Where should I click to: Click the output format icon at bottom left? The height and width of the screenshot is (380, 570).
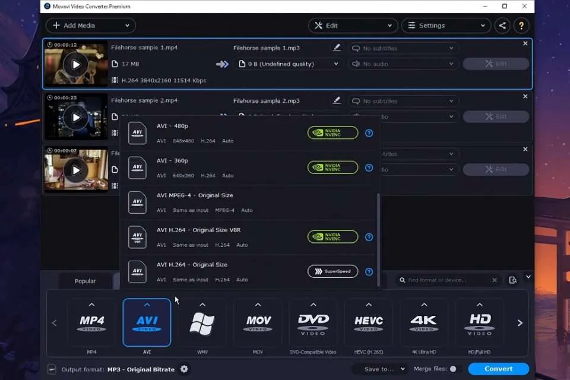tap(52, 369)
